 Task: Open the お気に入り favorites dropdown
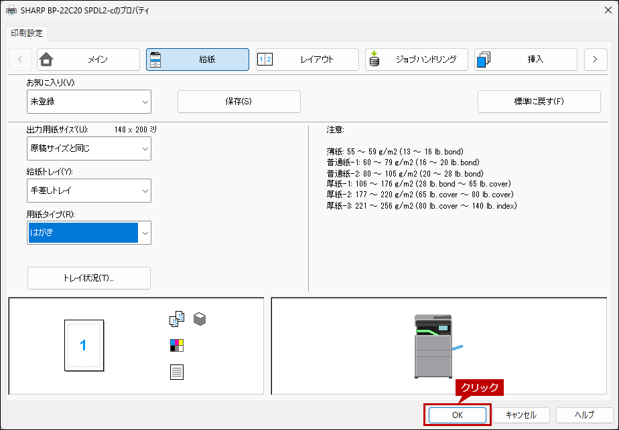(x=89, y=102)
